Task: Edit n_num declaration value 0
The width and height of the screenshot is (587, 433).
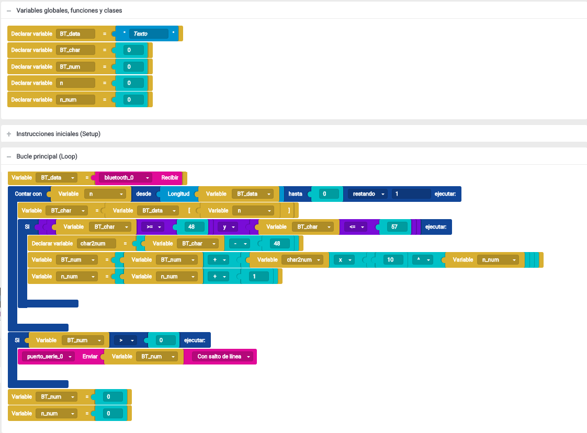Action: click(x=134, y=99)
